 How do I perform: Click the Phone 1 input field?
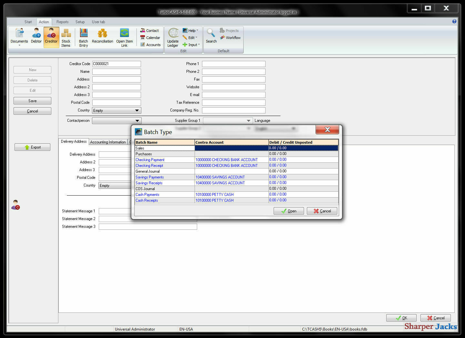click(234, 64)
